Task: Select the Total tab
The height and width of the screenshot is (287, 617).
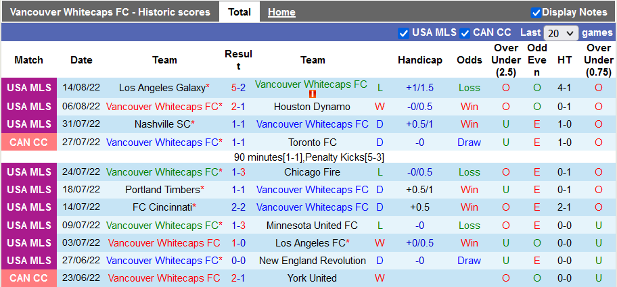Action: click(239, 12)
